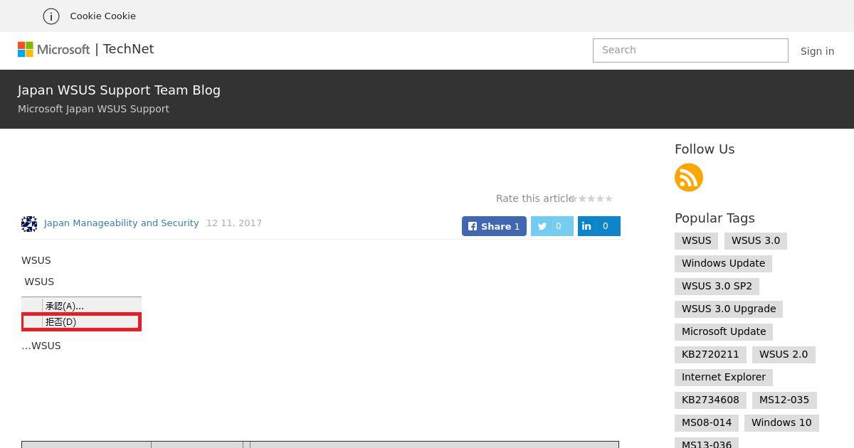Open Japan WSUS Support Team Blog title
The height and width of the screenshot is (448, 854).
point(119,90)
